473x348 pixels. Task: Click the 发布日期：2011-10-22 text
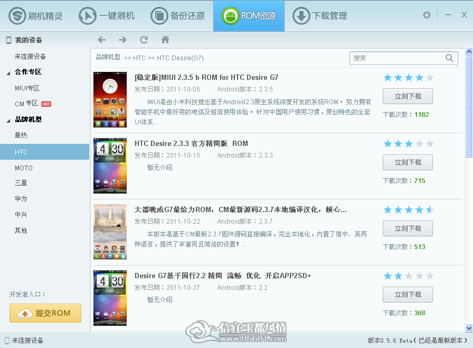coord(167,222)
